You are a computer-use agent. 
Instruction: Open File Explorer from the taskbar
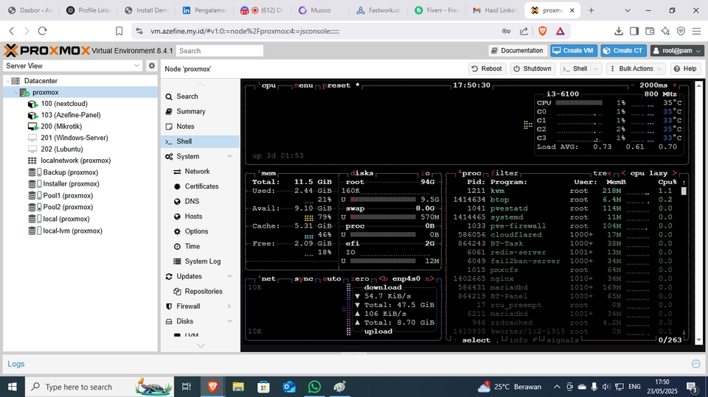tap(238, 387)
